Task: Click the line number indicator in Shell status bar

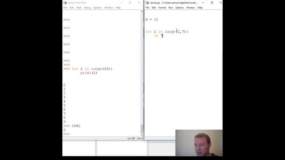Action: (131, 138)
